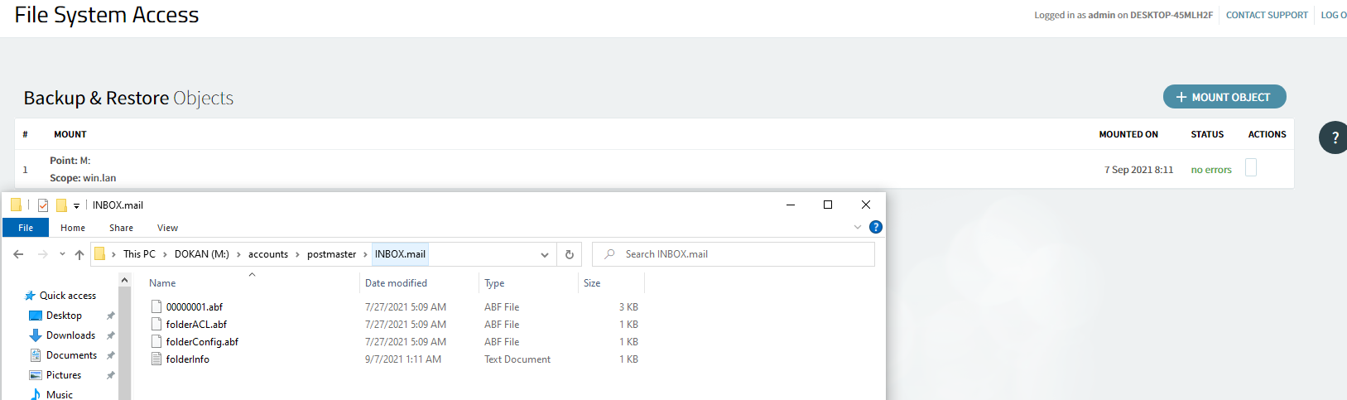The height and width of the screenshot is (400, 1347).
Task: Expand the chevron after 'accounts' breadcrumb
Action: tap(297, 254)
